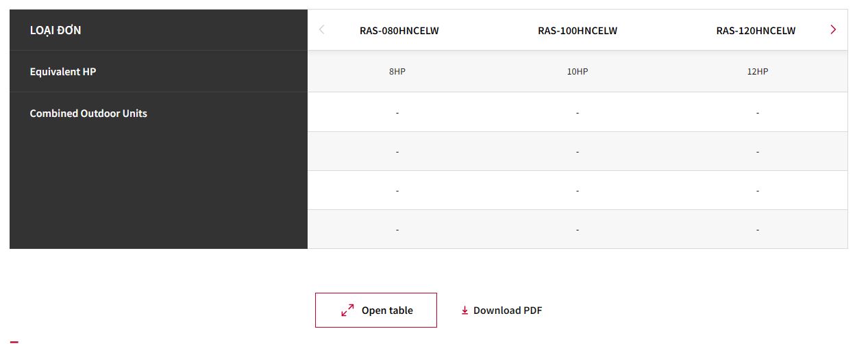The image size is (855, 344).
Task: Click first Combined Outdoor Units dash under RAS-120HNCELW
Action: pyautogui.click(x=757, y=112)
